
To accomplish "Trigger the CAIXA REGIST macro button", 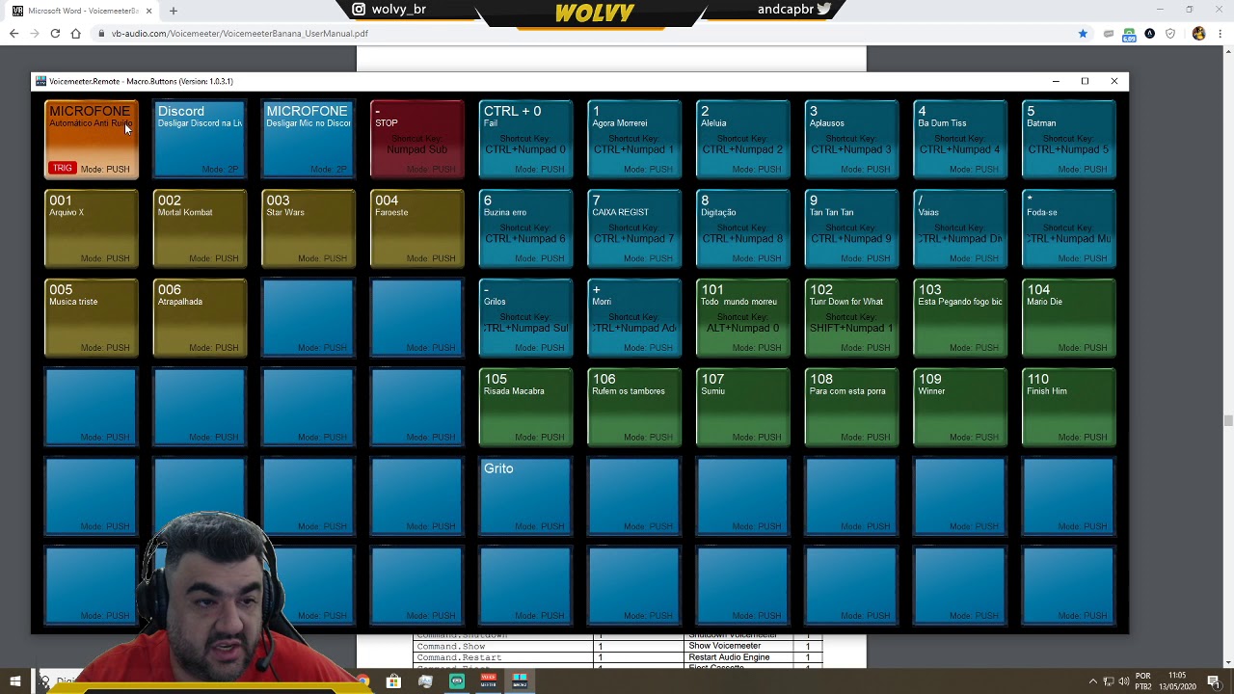I will 634,228.
